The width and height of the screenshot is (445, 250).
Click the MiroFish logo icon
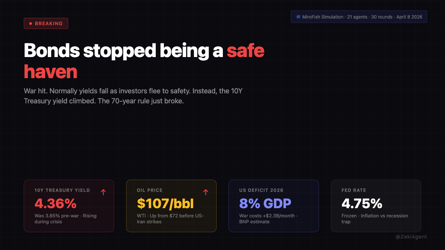(x=298, y=17)
